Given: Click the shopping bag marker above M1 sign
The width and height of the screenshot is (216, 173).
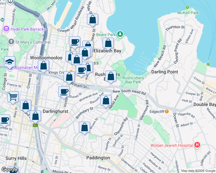Looking at the screenshot, I should tap(36, 116).
